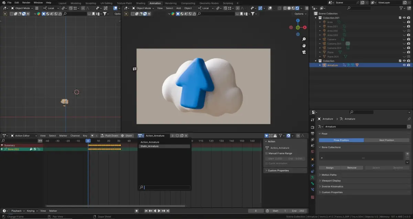
Task: Toggle Area.002 render visibility camera icon
Action: point(409,31)
